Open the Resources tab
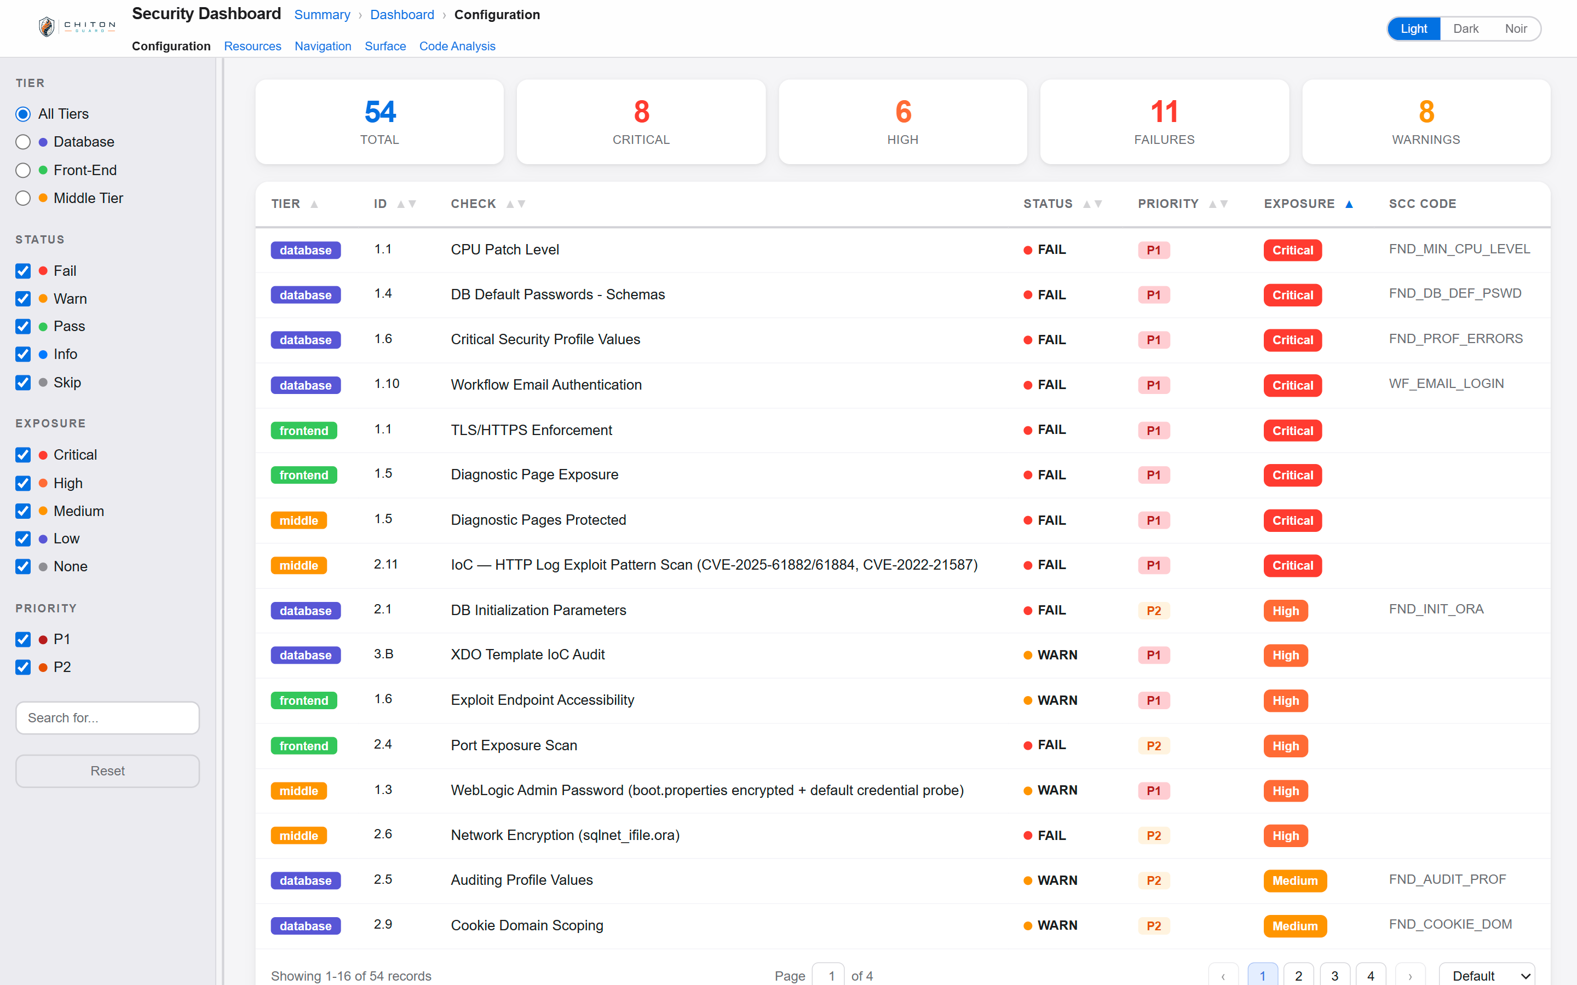Image resolution: width=1577 pixels, height=985 pixels. click(x=252, y=47)
